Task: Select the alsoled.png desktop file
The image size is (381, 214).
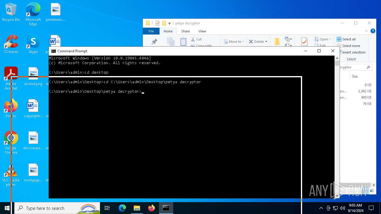Action: pyautogui.click(x=33, y=77)
